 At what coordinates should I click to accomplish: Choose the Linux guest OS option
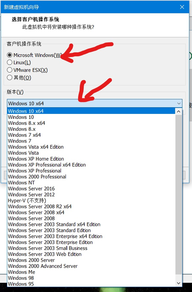19,62
